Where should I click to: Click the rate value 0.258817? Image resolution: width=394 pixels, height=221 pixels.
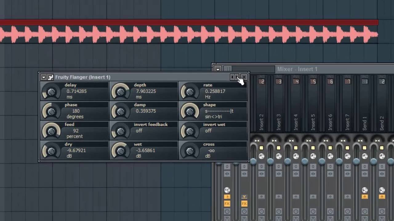click(x=215, y=91)
